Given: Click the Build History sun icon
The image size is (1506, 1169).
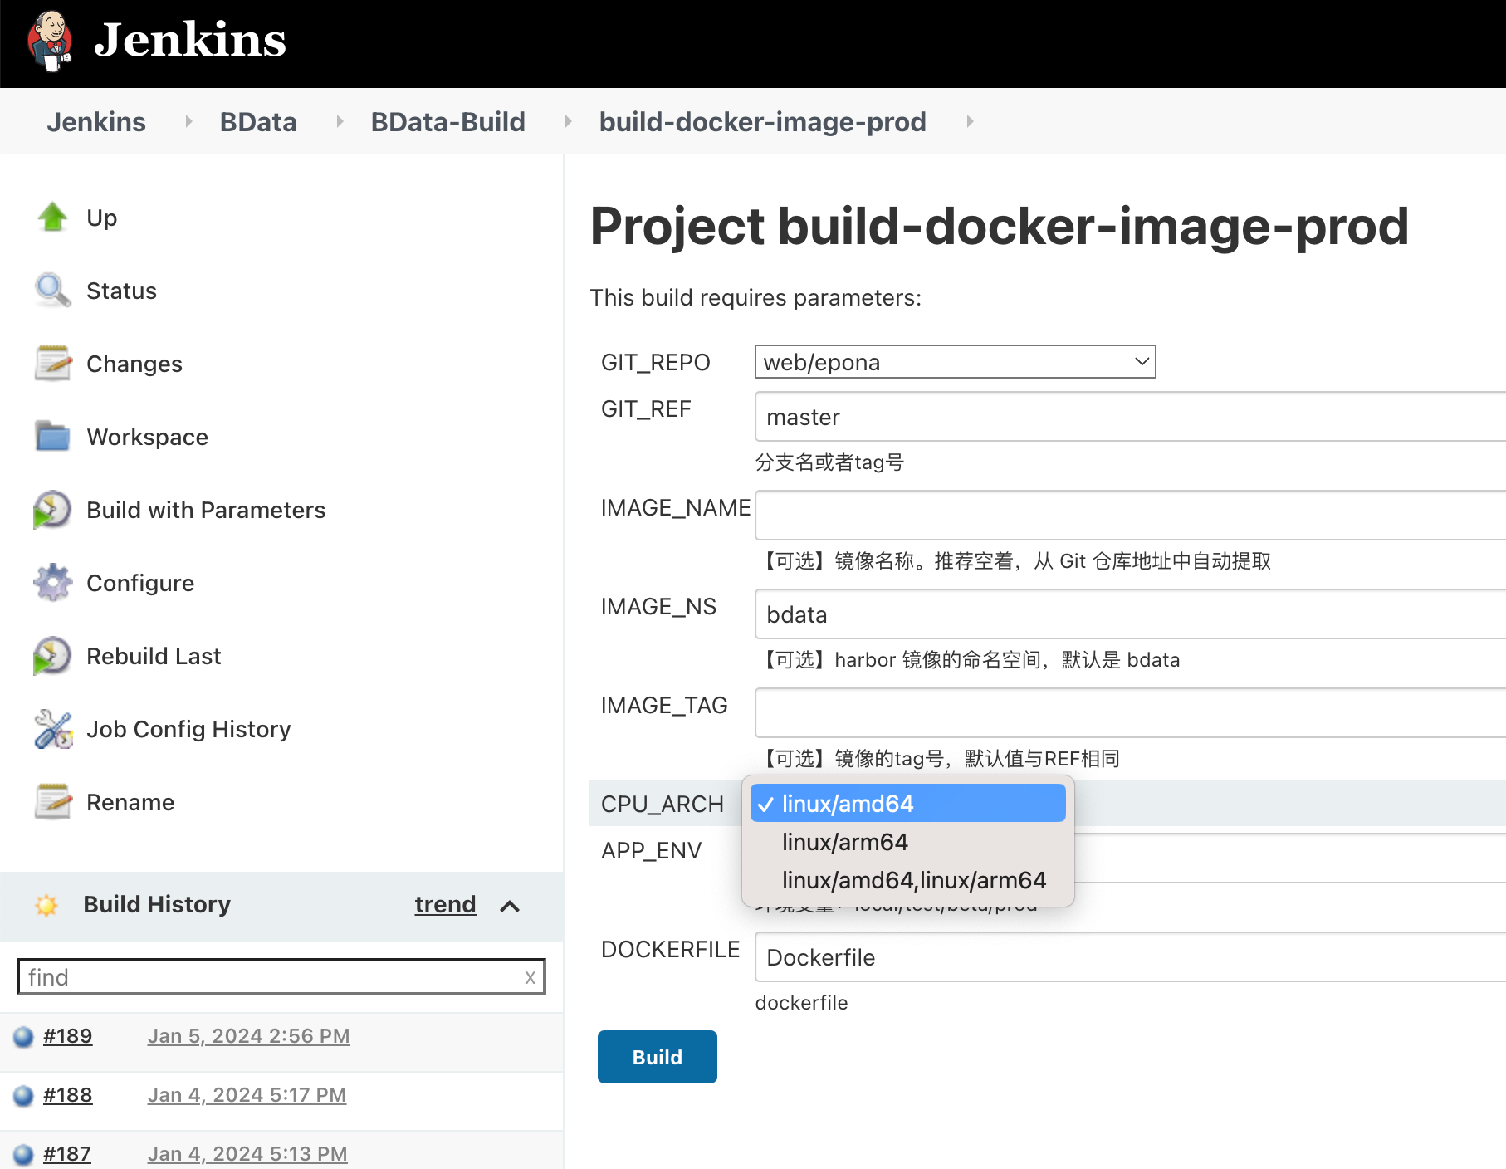Looking at the screenshot, I should point(46,905).
